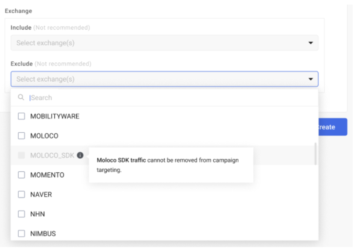
Task: Click the disabled MOLOCO_SDK checkbox
Action: [21, 155]
